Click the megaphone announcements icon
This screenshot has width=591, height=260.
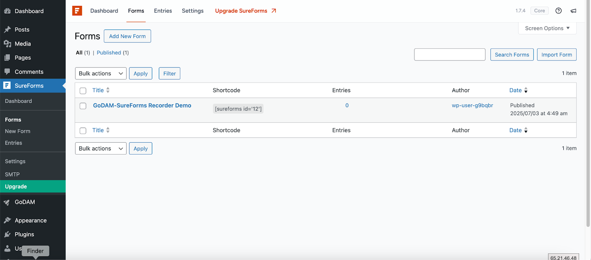pyautogui.click(x=573, y=11)
